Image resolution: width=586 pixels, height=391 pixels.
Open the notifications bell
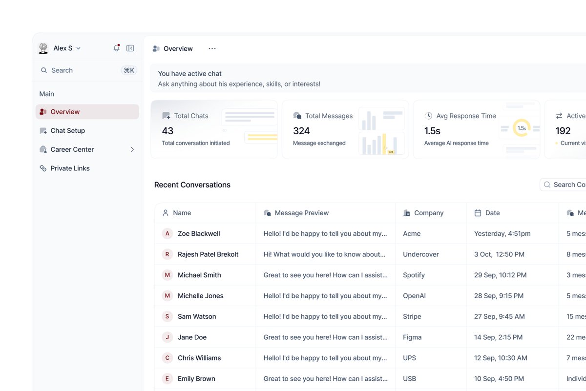pos(116,48)
